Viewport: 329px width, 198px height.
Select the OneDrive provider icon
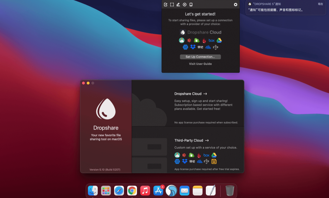tap(208, 47)
